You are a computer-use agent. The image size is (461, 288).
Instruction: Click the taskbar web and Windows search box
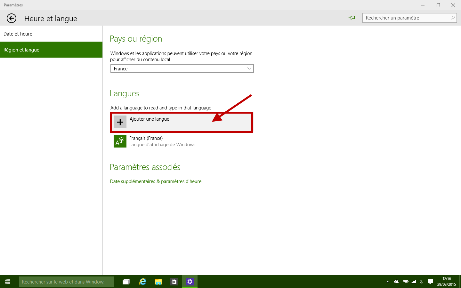pos(67,282)
